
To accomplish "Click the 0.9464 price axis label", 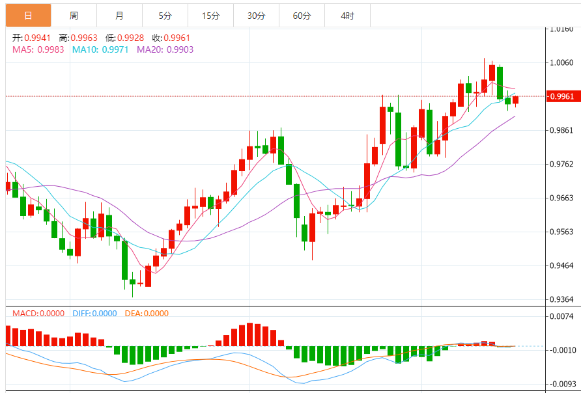I will coord(563,265).
